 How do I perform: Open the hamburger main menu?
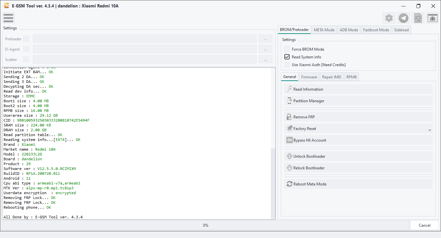pos(8,18)
